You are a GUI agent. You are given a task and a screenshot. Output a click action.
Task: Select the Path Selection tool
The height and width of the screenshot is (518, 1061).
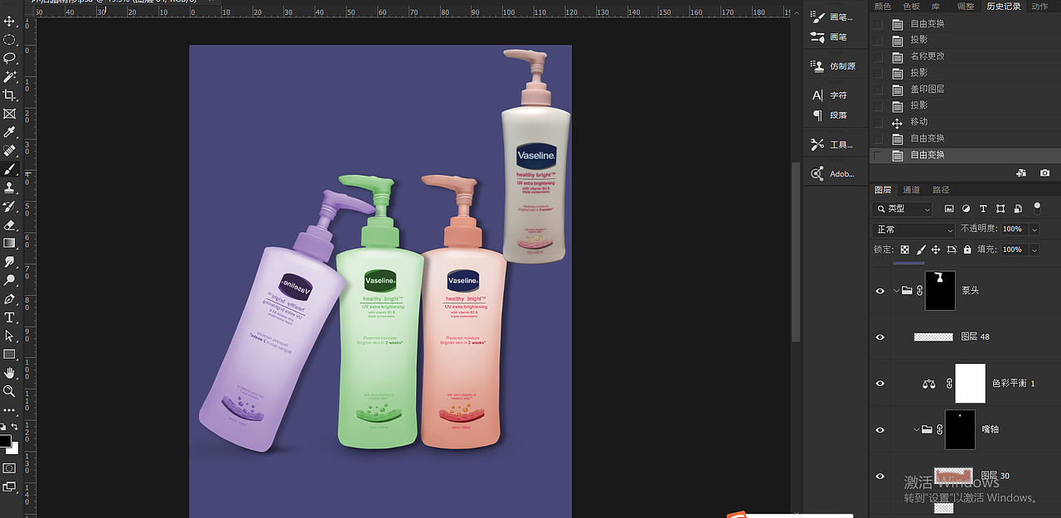pos(10,336)
